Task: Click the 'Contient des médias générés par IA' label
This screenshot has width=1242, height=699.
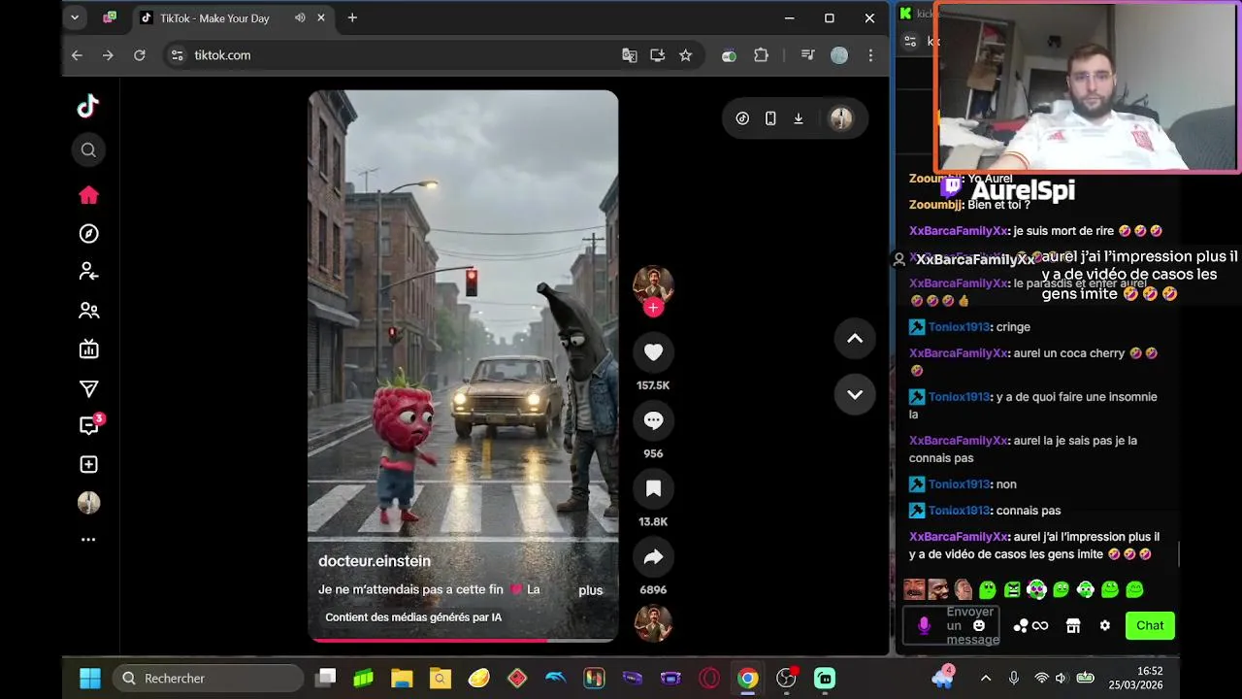Action: [413, 617]
